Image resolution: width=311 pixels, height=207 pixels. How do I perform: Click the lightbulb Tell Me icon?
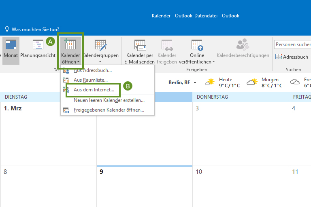(x=7, y=30)
